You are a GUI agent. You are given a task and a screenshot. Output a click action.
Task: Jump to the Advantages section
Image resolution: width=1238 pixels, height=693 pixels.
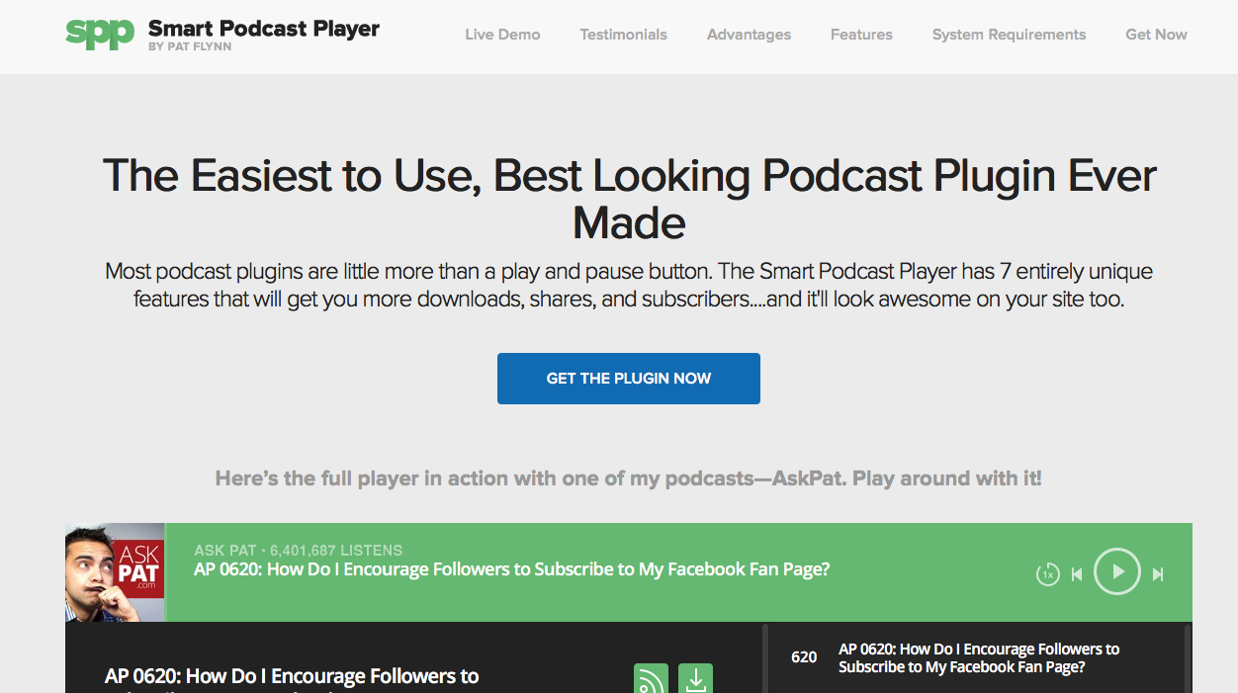(x=749, y=35)
